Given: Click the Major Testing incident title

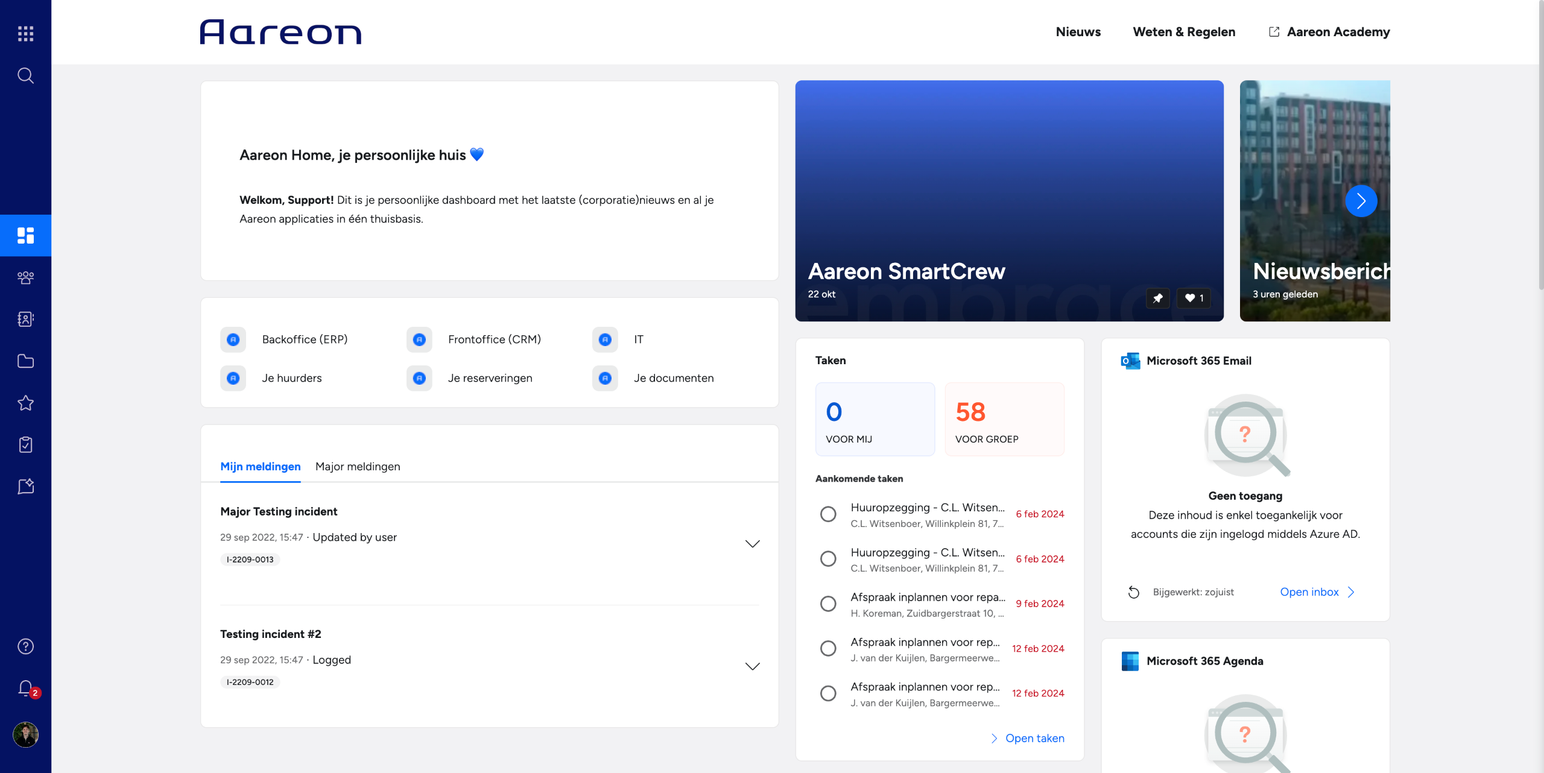Looking at the screenshot, I should [279, 511].
